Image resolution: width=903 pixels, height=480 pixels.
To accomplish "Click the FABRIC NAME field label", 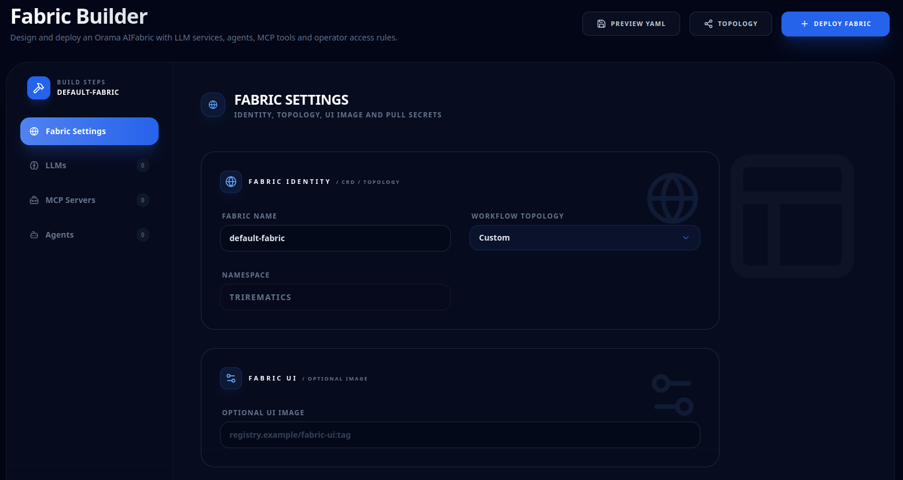I will pyautogui.click(x=249, y=216).
